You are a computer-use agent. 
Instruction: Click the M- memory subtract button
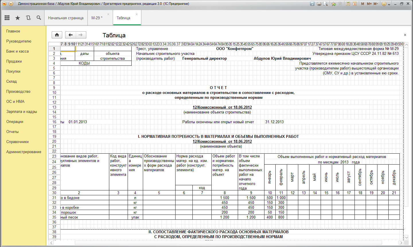pos(376,4)
